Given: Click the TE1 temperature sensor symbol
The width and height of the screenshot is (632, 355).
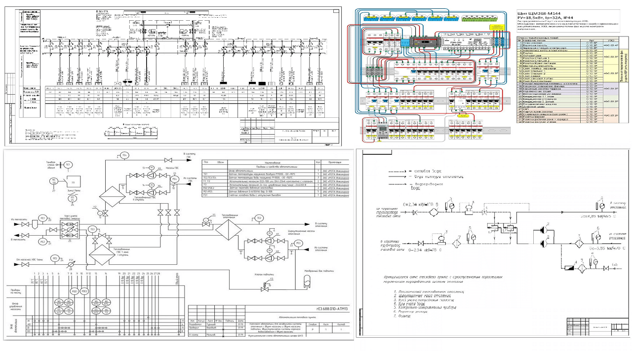Looking at the screenshot, I should (68, 164).
